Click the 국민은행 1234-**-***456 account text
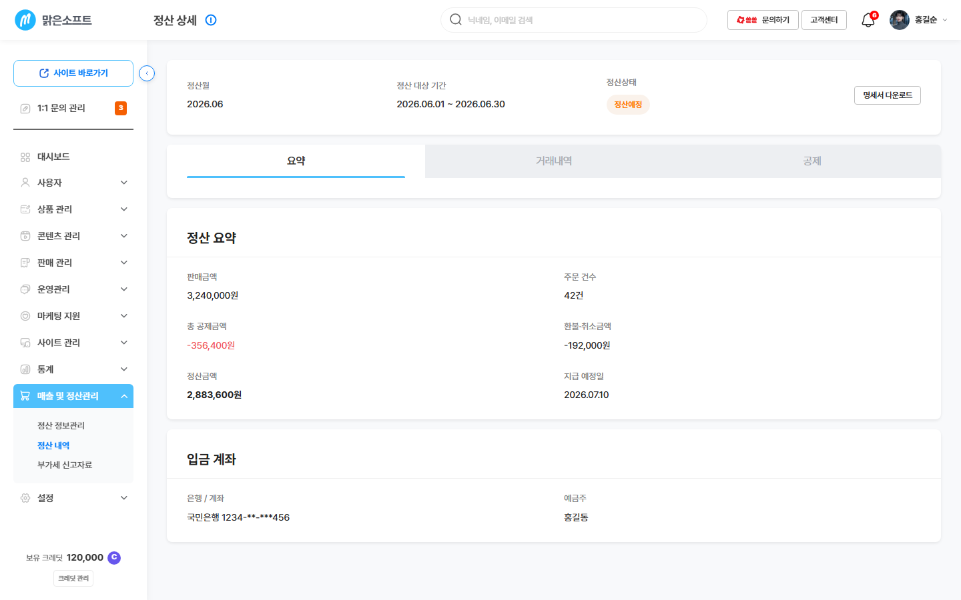The image size is (961, 600). click(238, 518)
